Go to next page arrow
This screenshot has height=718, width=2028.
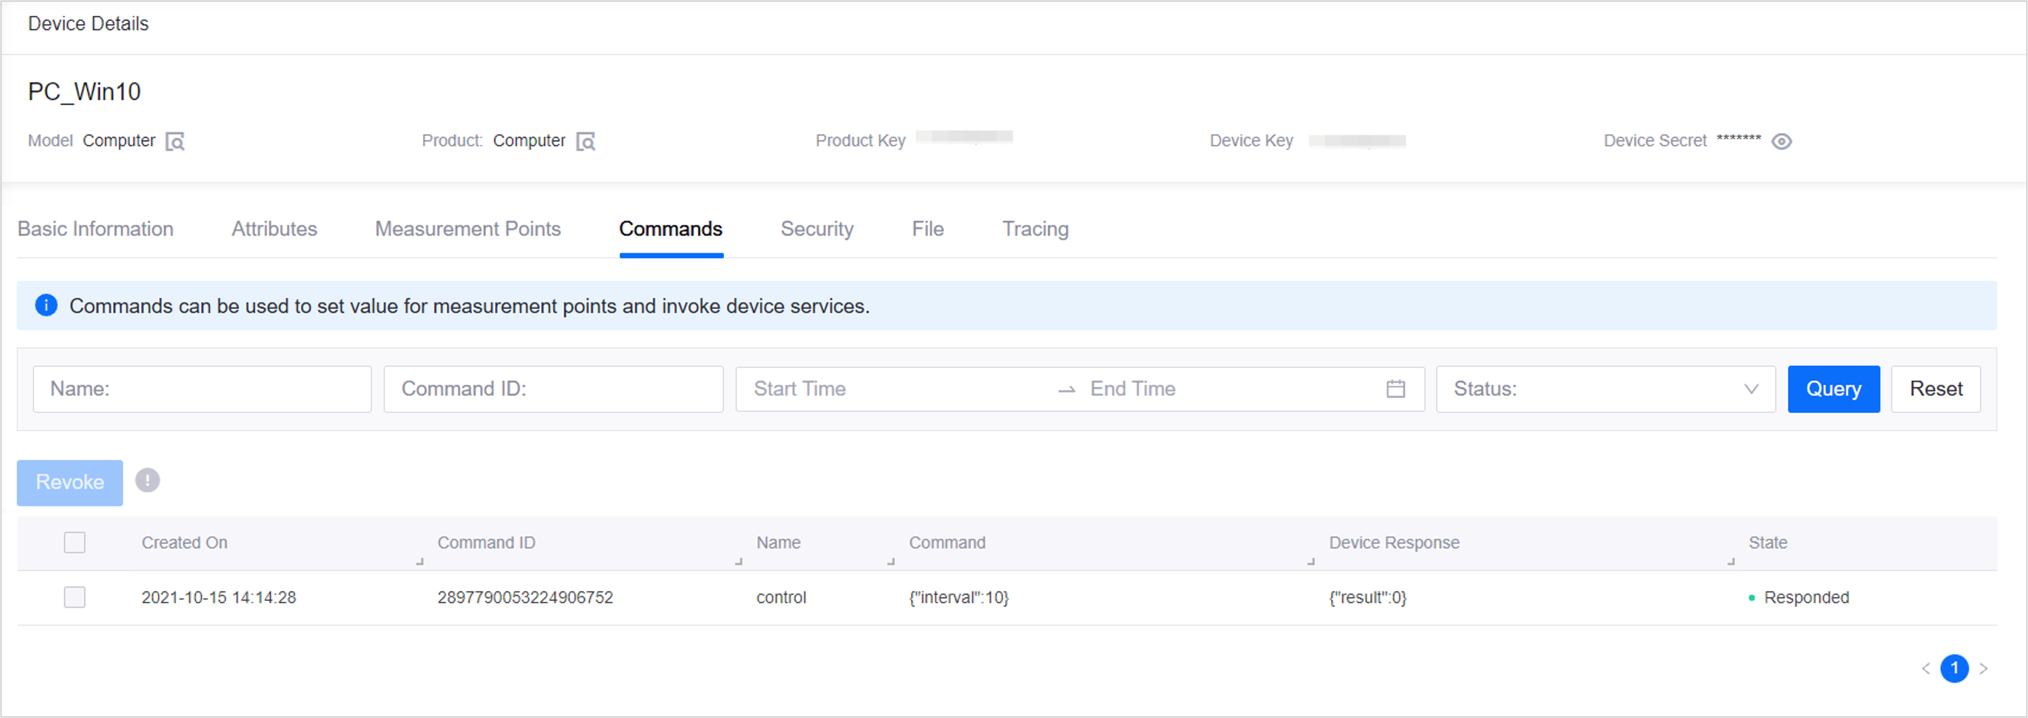tap(1983, 668)
